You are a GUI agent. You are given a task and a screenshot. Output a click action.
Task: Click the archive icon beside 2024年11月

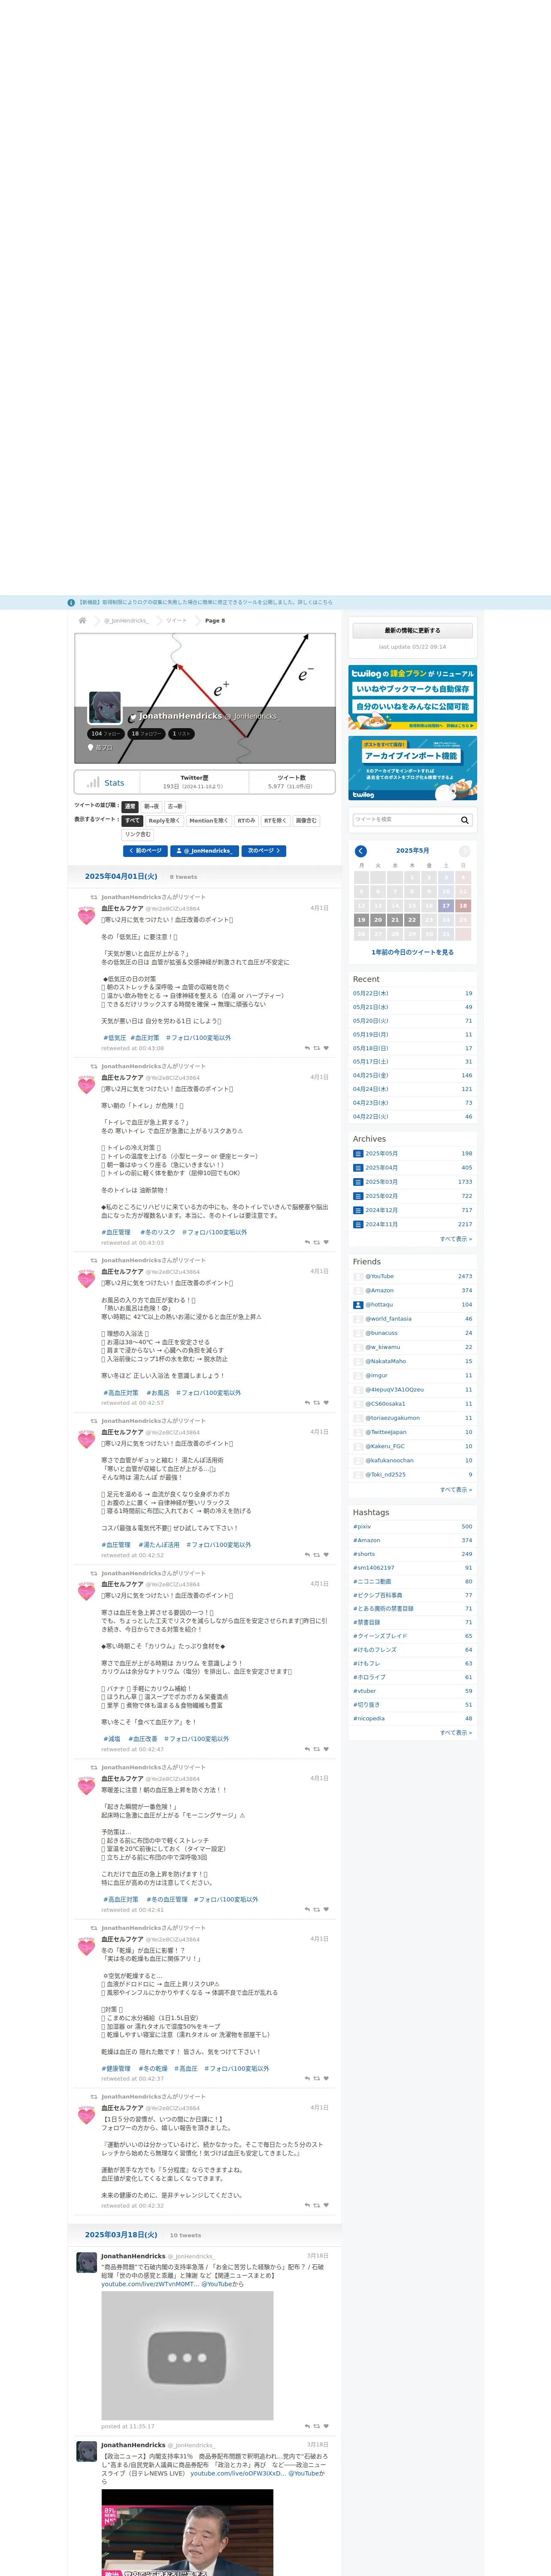(x=358, y=1224)
